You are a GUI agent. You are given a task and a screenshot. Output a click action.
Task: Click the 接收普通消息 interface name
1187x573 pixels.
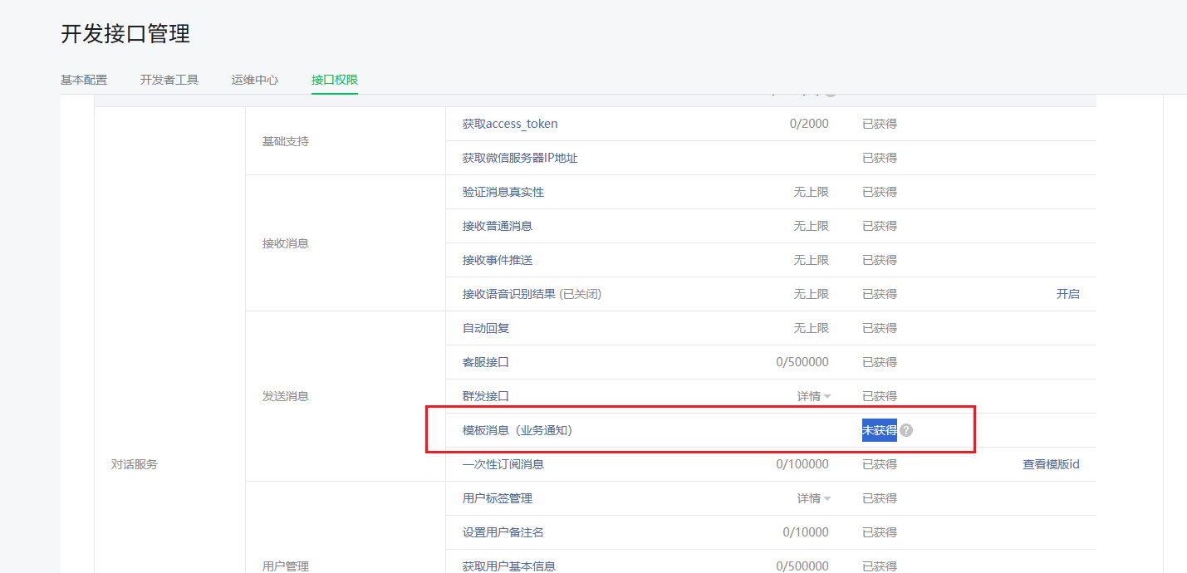coord(498,226)
